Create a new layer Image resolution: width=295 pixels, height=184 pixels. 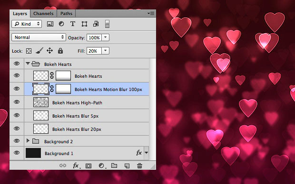pyautogui.click(x=127, y=166)
